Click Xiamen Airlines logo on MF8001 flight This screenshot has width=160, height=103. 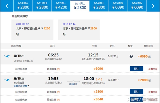tap(7, 56)
